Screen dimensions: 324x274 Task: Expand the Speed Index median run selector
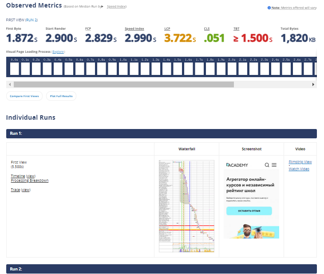(x=116, y=7)
